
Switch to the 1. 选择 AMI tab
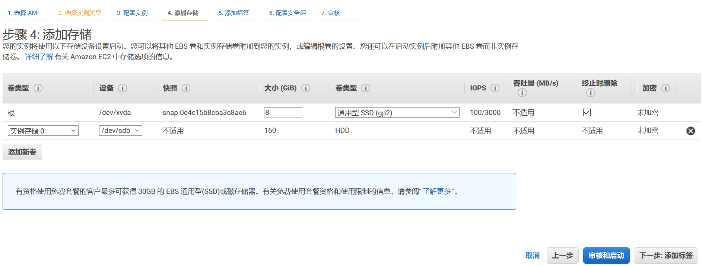(23, 13)
